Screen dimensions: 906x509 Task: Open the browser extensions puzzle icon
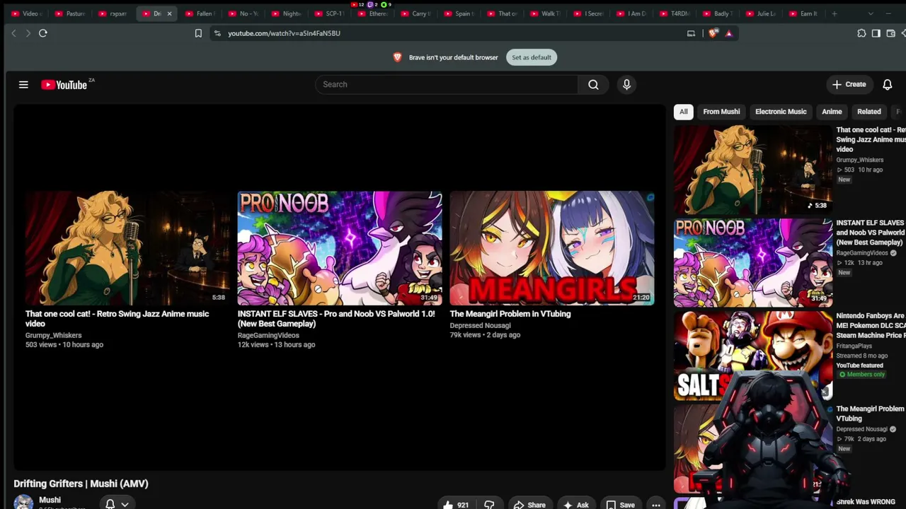tap(861, 33)
